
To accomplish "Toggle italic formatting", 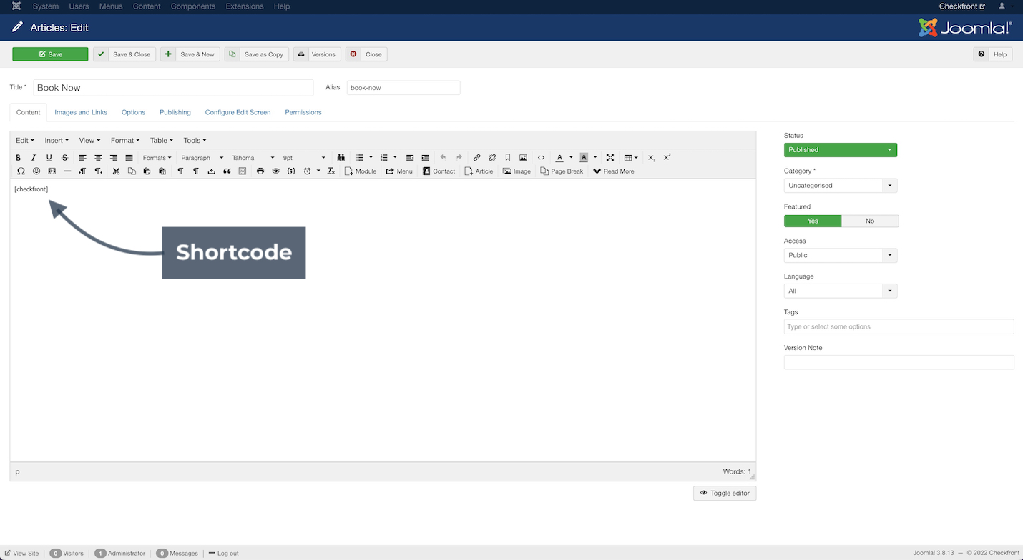I will 34,158.
